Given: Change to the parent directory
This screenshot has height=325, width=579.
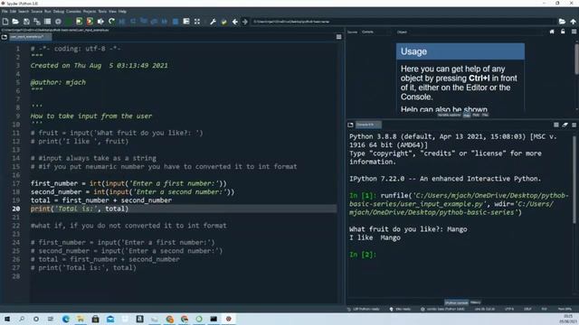Looking at the screenshot, I should click(x=573, y=22).
